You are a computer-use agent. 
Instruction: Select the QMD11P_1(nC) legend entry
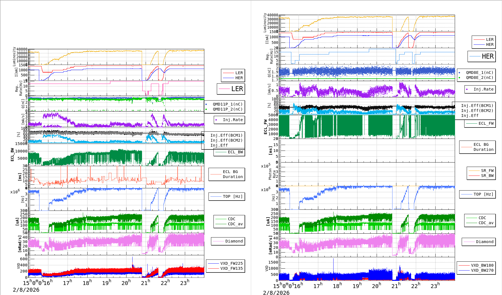tap(227, 104)
